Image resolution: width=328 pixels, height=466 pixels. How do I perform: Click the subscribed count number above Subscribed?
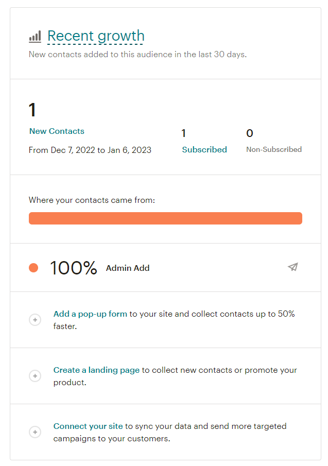pyautogui.click(x=184, y=134)
